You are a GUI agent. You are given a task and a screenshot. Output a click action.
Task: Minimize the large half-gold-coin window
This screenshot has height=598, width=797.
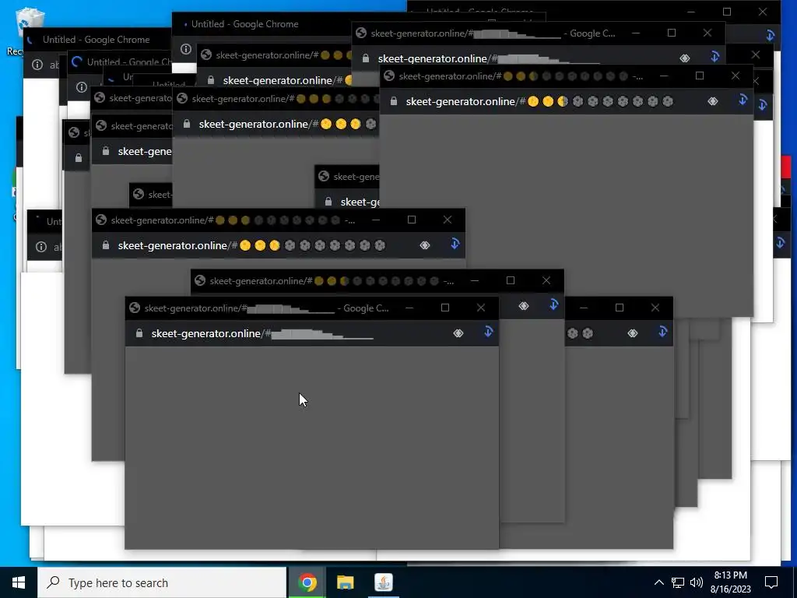click(664, 76)
